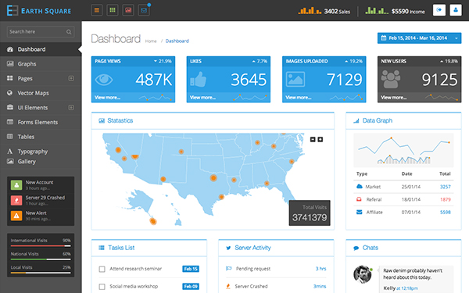The image size is (469, 293).
Task: Check the Attend research seminar task
Action: [x=102, y=269]
